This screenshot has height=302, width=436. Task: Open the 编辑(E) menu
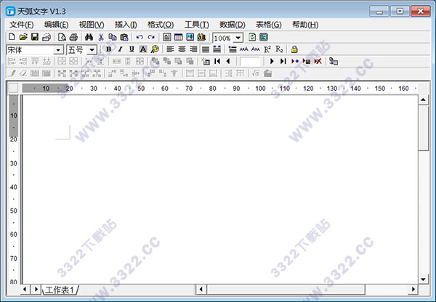click(x=56, y=25)
